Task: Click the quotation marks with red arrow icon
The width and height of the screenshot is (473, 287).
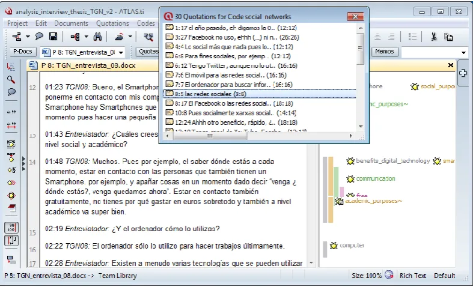Action: click(11, 125)
